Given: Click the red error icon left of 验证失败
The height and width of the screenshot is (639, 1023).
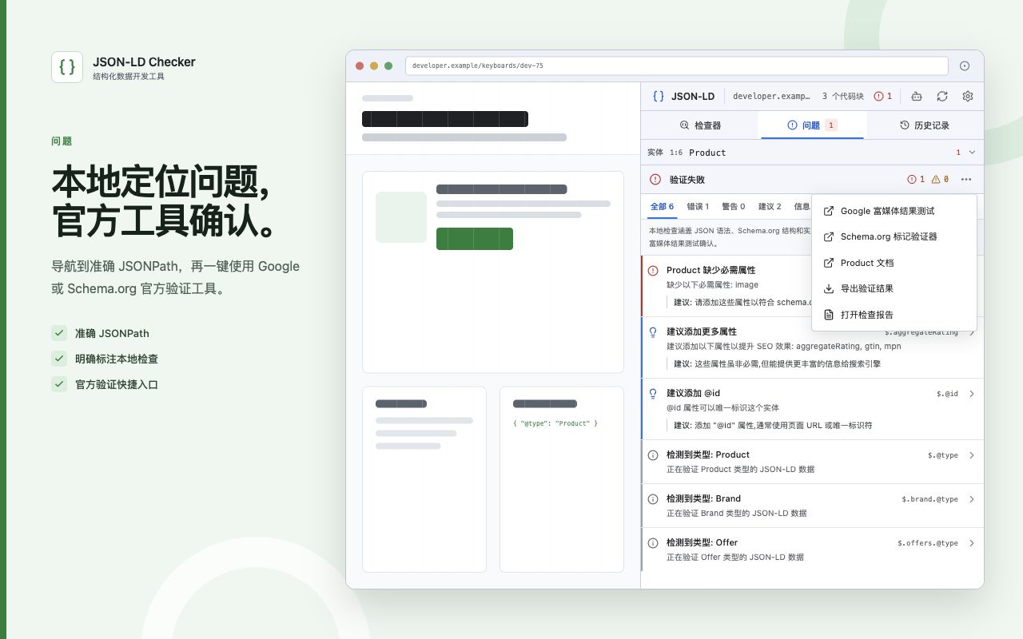Looking at the screenshot, I should pos(655,180).
